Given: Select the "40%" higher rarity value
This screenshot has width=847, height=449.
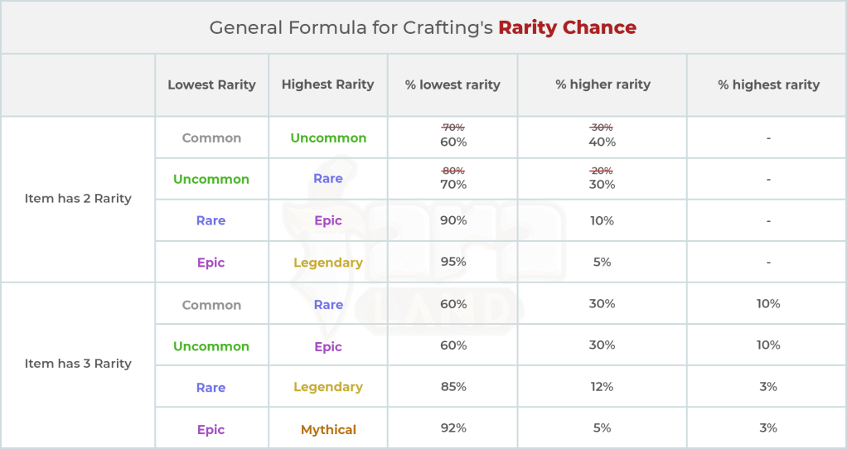Looking at the screenshot, I should [602, 142].
